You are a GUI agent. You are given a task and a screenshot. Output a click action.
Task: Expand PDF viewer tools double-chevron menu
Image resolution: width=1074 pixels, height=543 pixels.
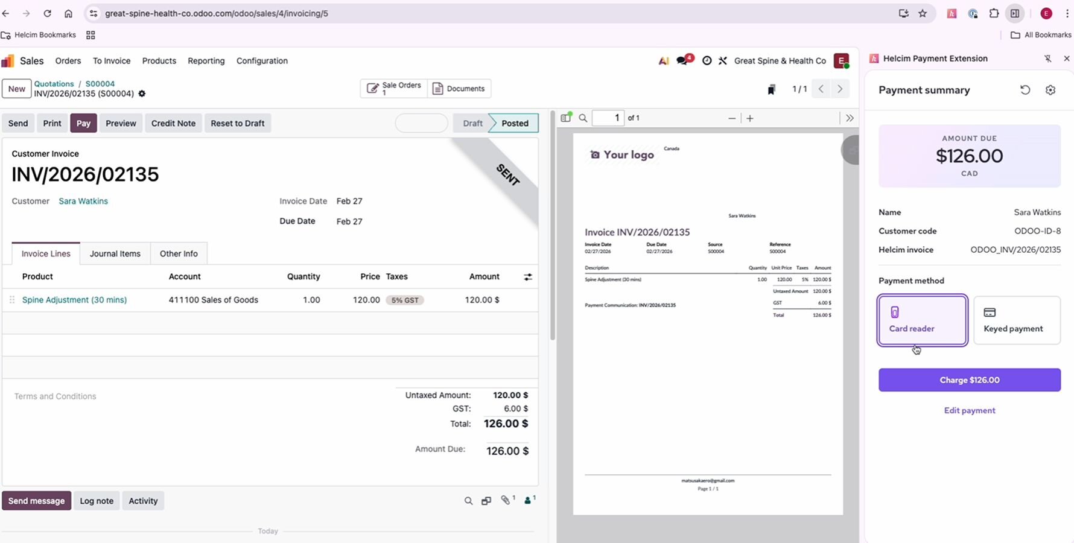(x=850, y=118)
